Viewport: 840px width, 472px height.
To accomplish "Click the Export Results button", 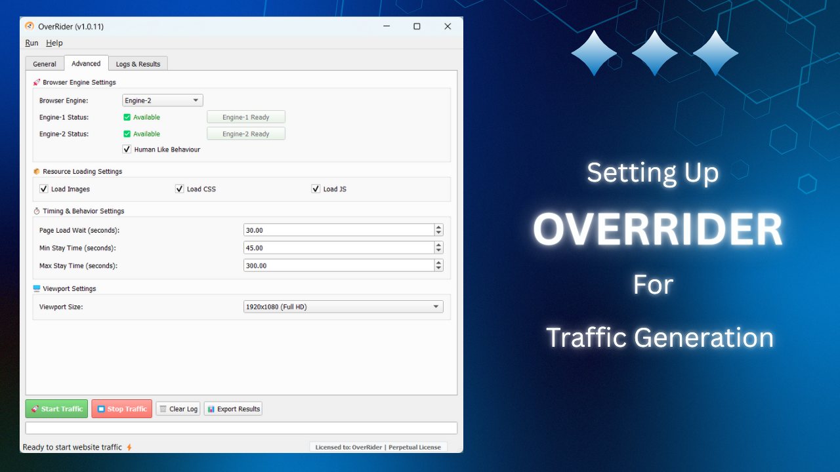I will tap(233, 409).
